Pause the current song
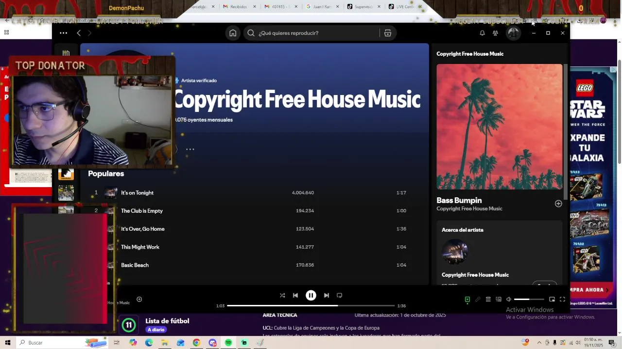This screenshot has height=349, width=622. point(311,295)
